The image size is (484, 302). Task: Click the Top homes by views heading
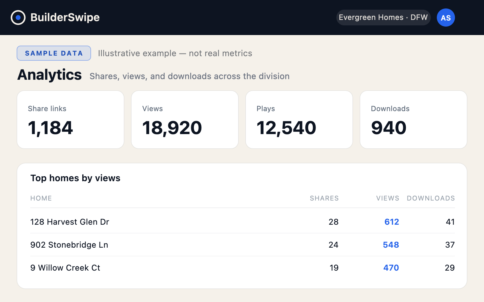[75, 178]
